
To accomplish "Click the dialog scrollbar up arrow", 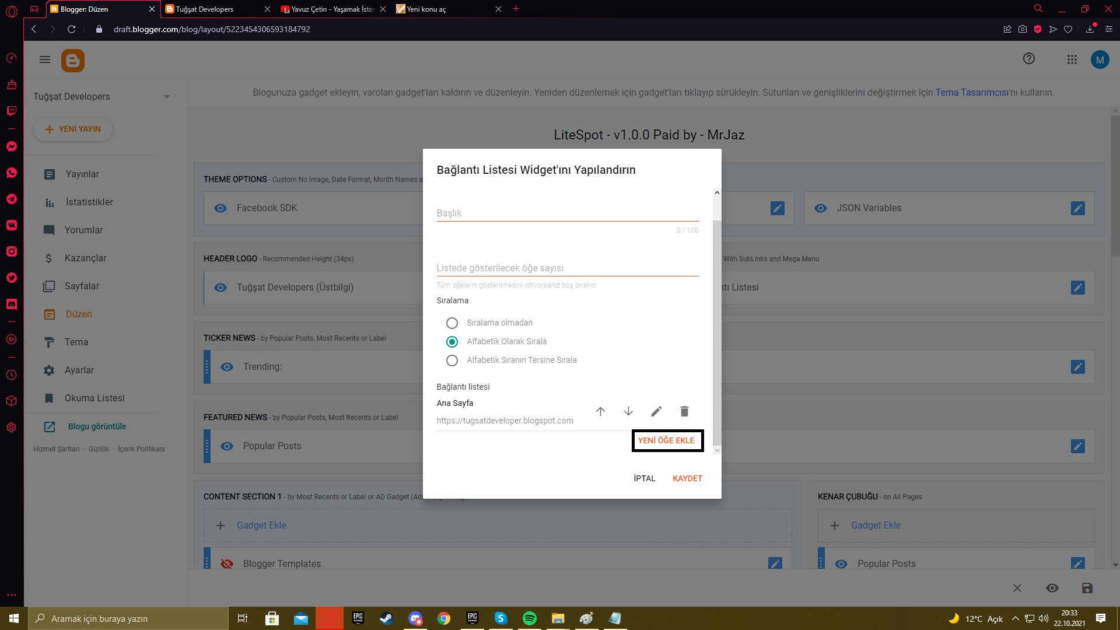I will coord(717,192).
